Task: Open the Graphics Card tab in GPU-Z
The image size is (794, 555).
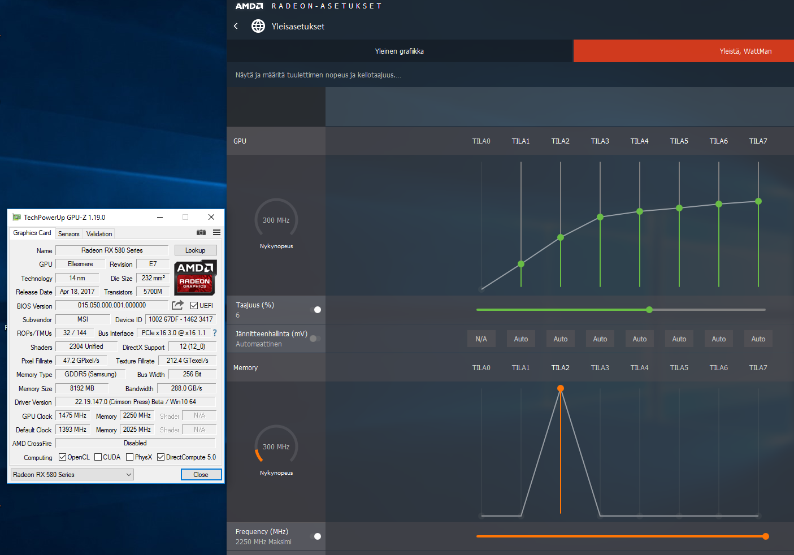Action: pos(32,233)
